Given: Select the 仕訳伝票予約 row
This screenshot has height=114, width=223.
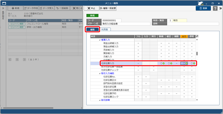Looking at the screenshot, I should click(143, 94).
